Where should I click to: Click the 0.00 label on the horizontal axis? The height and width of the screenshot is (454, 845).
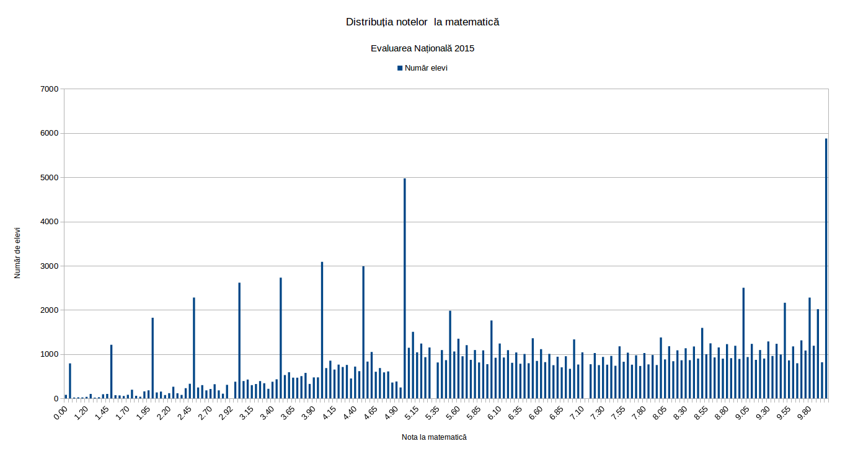point(61,413)
